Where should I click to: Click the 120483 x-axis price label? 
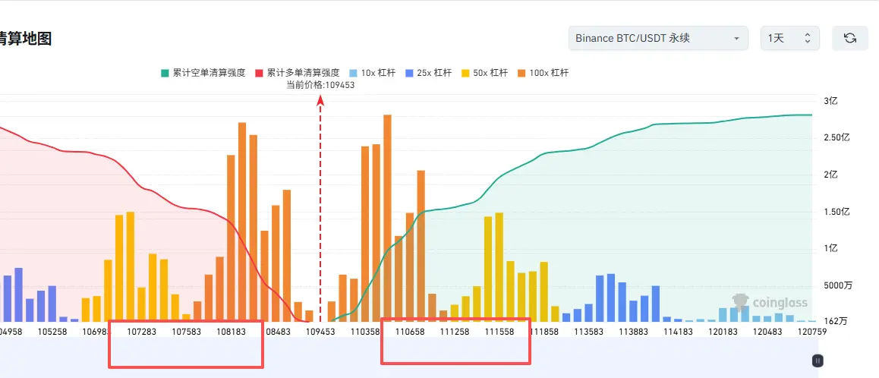[x=767, y=332]
